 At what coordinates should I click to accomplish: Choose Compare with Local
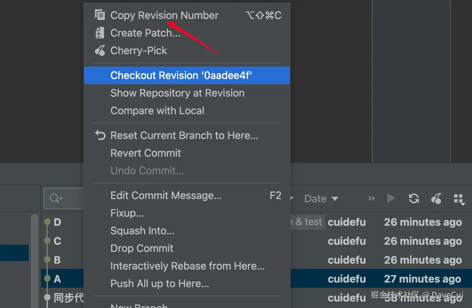(x=157, y=111)
